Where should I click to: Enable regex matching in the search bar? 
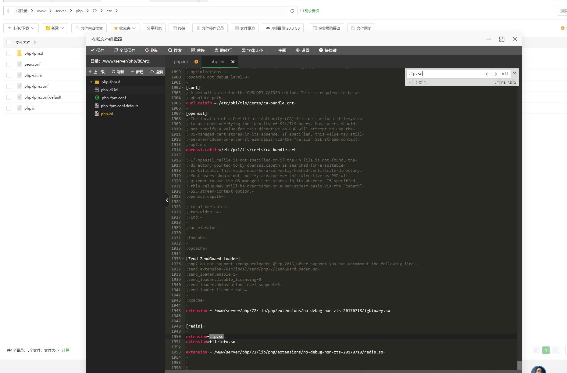(x=497, y=82)
